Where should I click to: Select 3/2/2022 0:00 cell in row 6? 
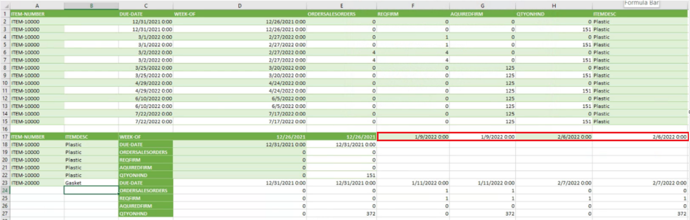(x=145, y=52)
